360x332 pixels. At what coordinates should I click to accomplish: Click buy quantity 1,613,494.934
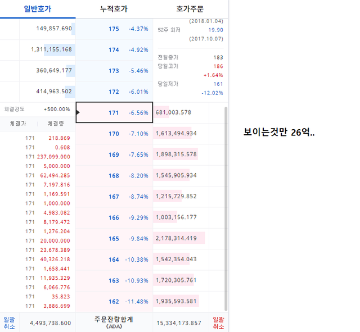pos(176,134)
